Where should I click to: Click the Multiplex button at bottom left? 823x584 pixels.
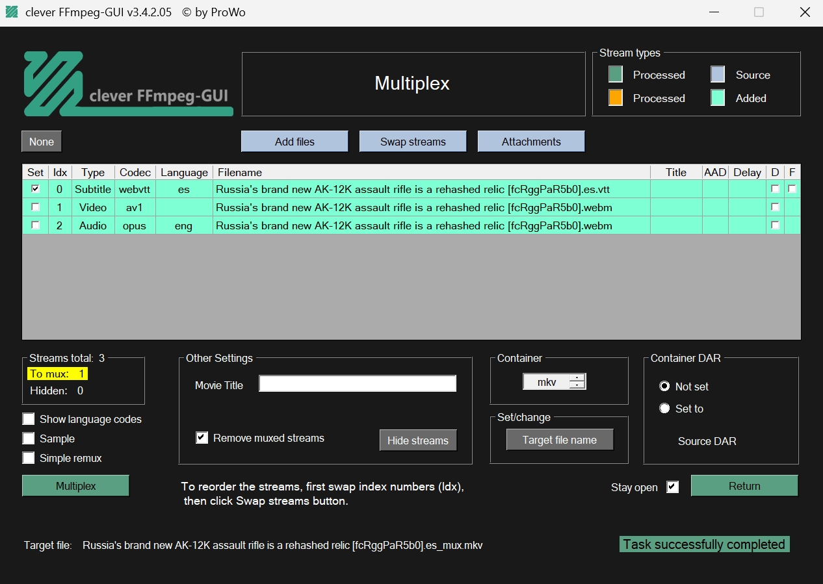(x=75, y=486)
